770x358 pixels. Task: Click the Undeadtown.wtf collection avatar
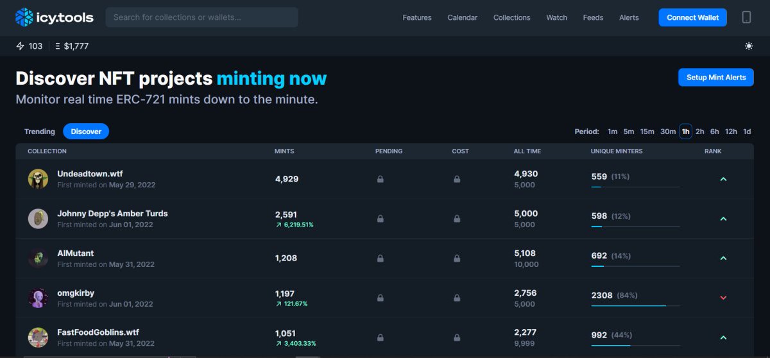(38, 179)
